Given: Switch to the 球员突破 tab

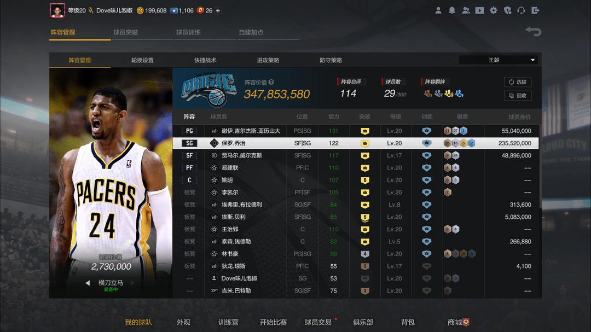Looking at the screenshot, I should pos(126,32).
